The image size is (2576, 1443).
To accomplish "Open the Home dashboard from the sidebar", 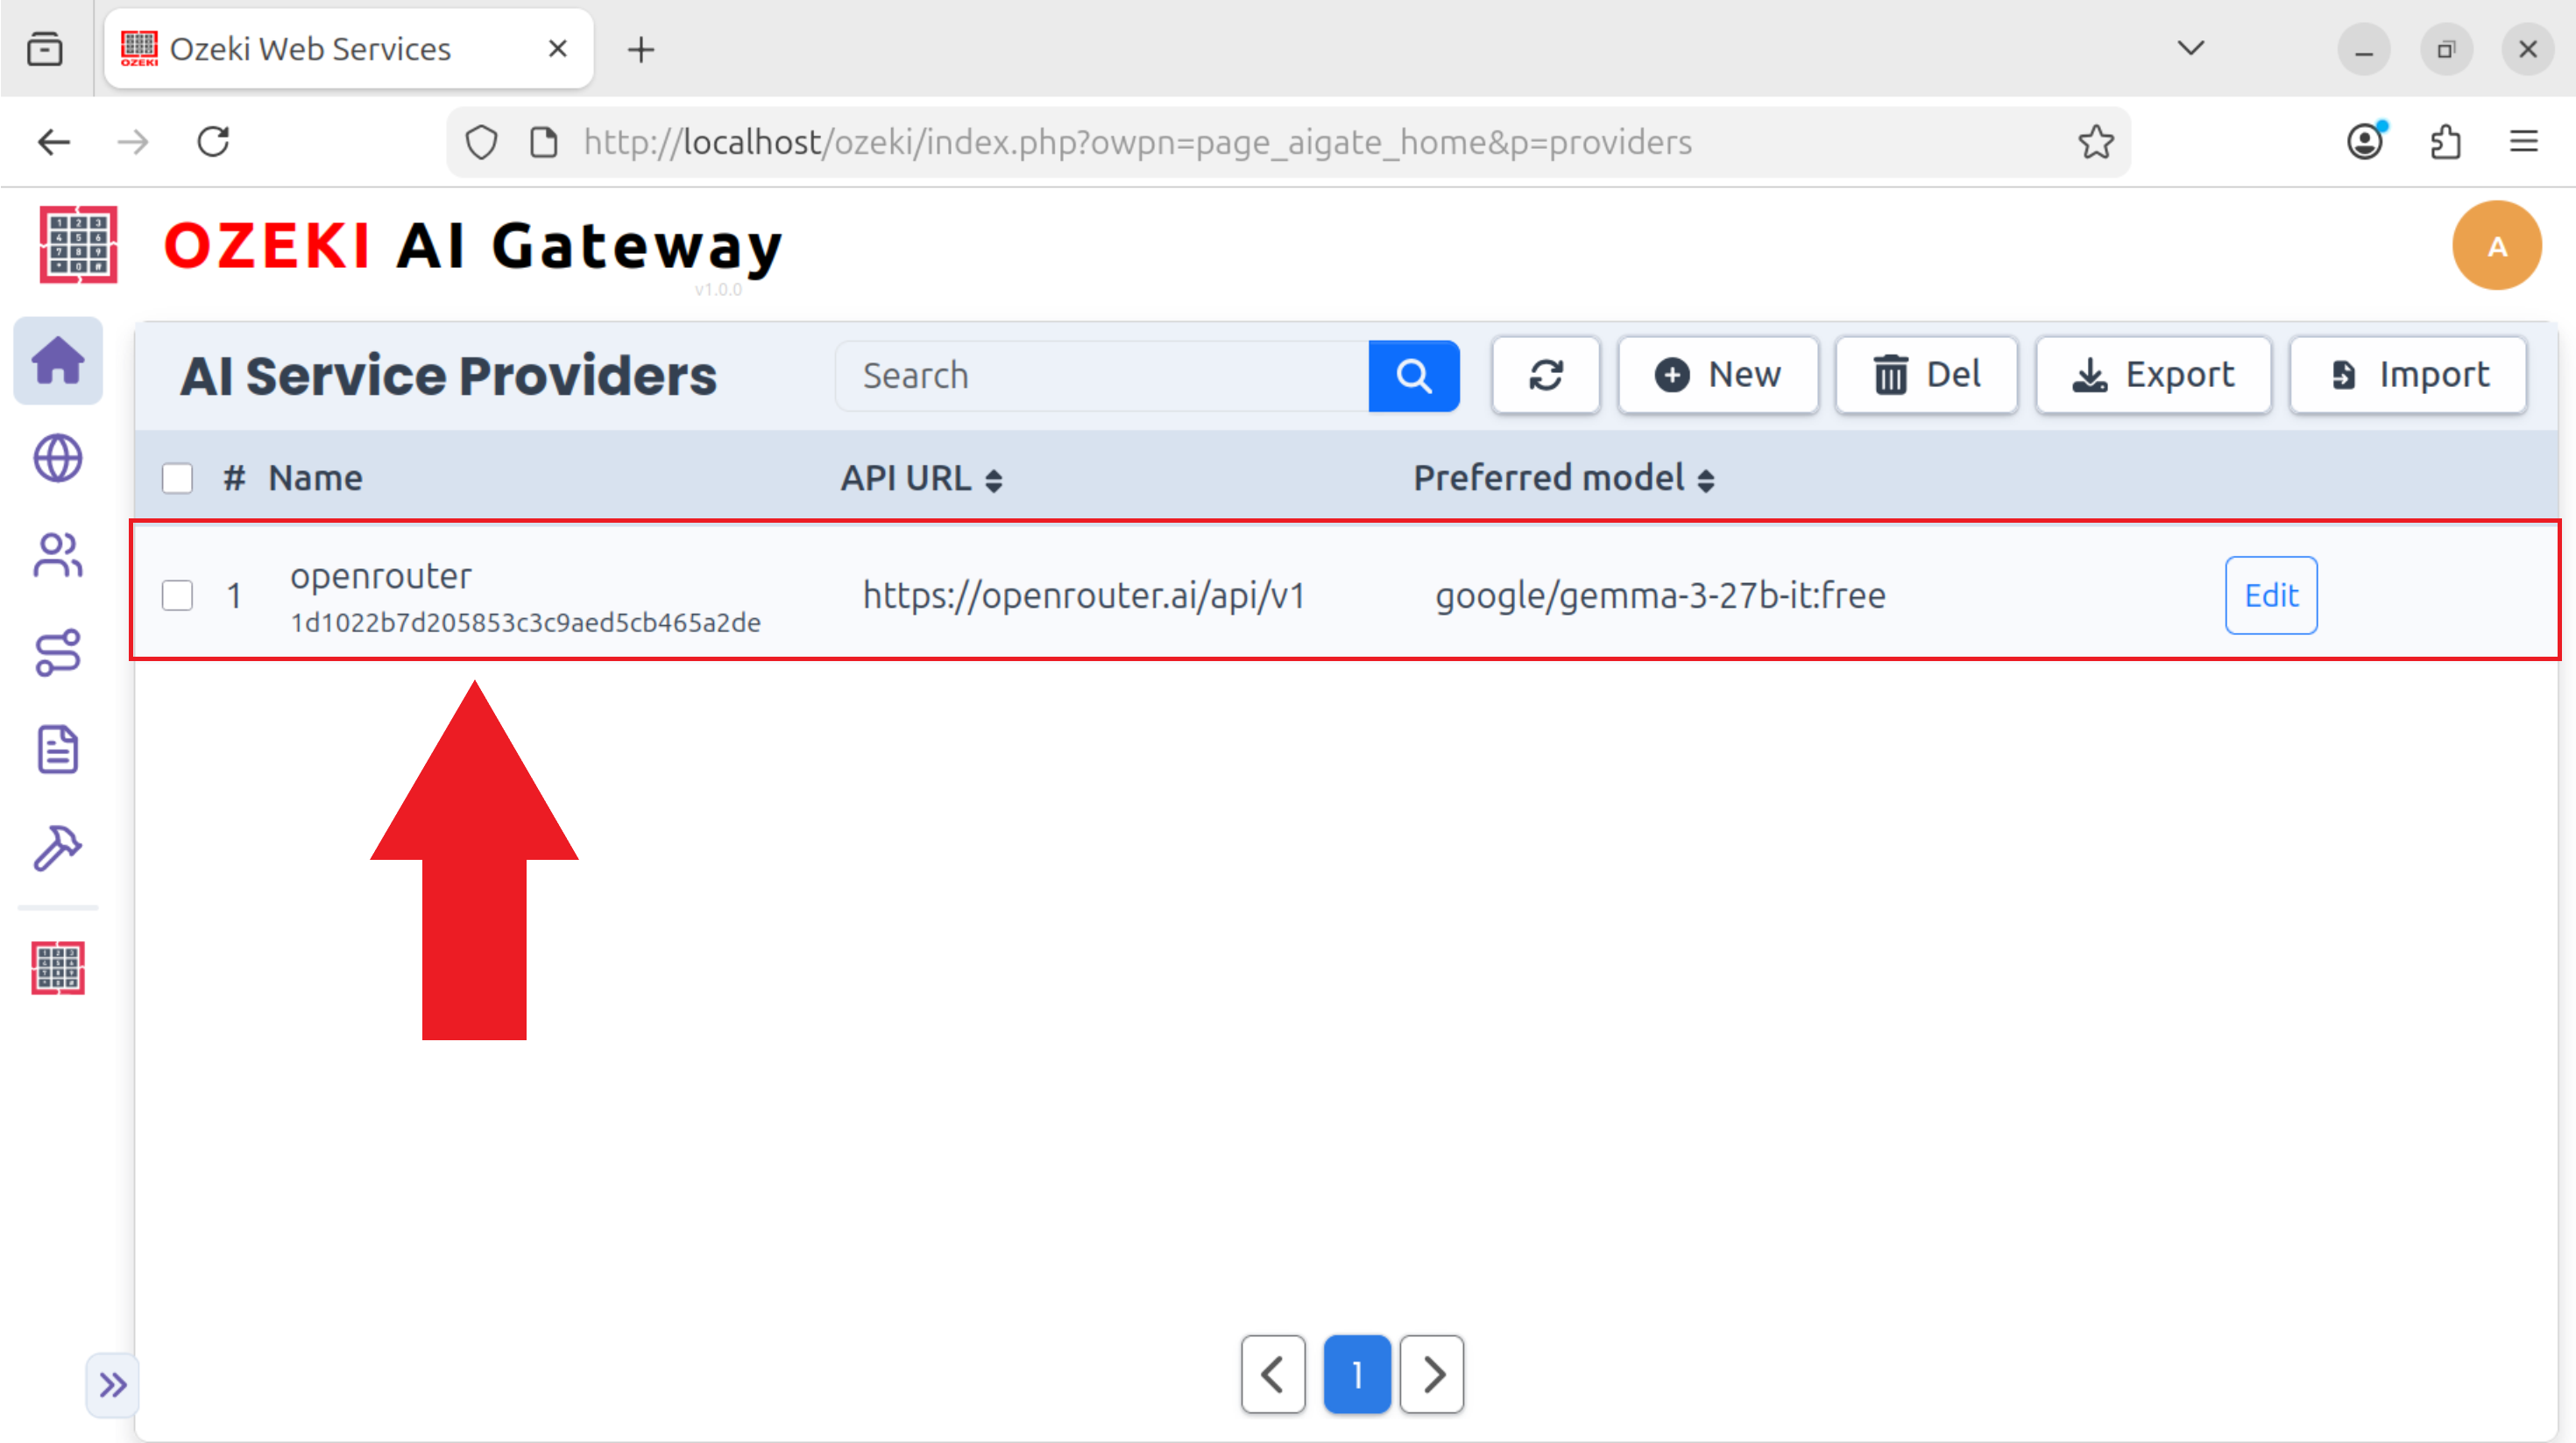I will tap(57, 361).
